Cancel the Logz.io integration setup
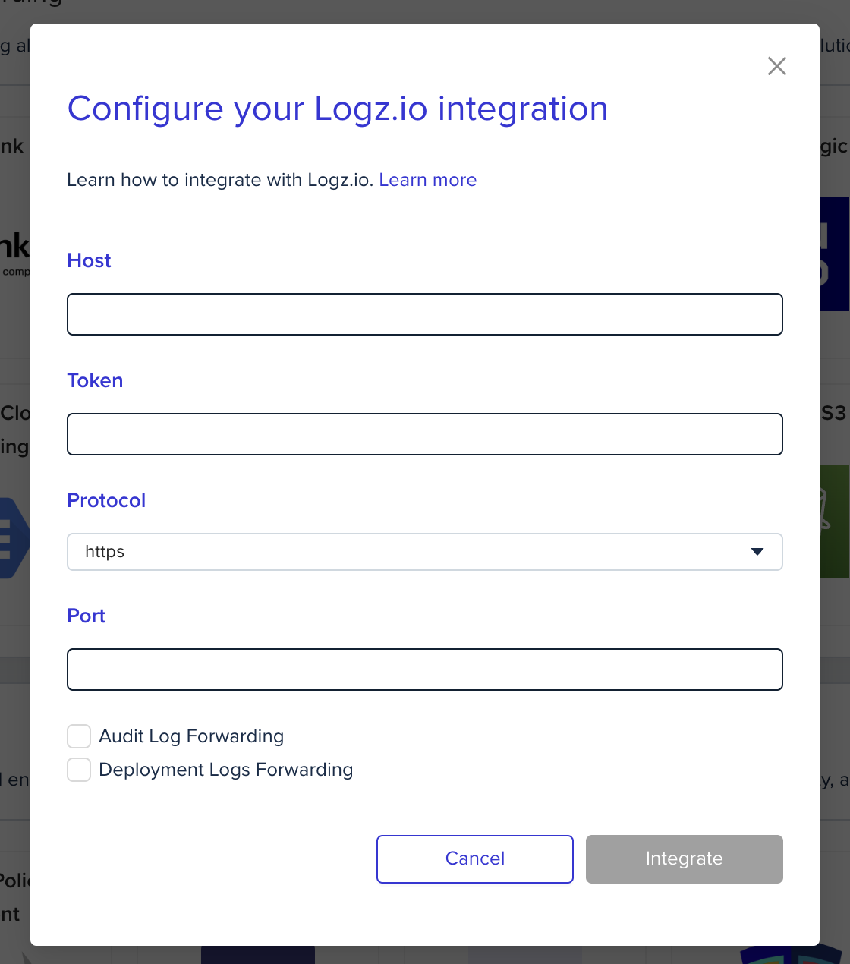Image resolution: width=850 pixels, height=964 pixels. [x=474, y=858]
